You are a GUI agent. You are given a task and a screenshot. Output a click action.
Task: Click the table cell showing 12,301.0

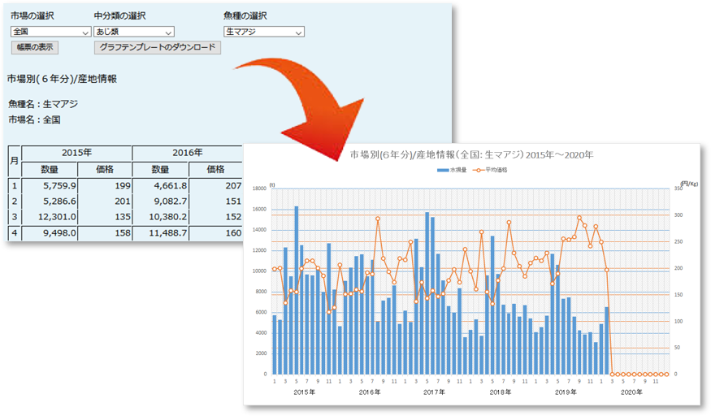pyautogui.click(x=49, y=217)
